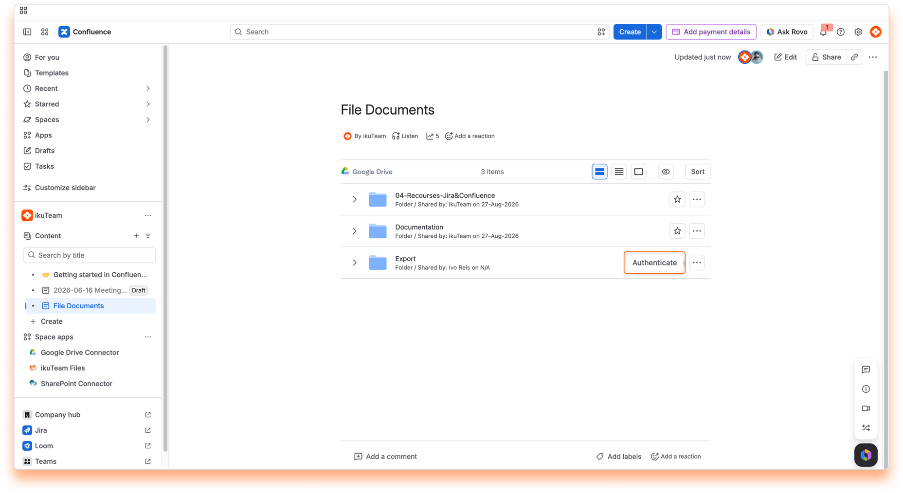Expand the Export folder row
This screenshot has height=493, width=903.
(x=355, y=263)
